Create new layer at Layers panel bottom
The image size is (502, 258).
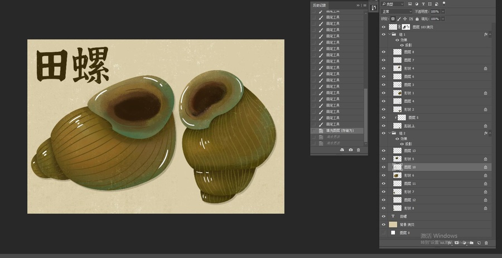(x=479, y=243)
